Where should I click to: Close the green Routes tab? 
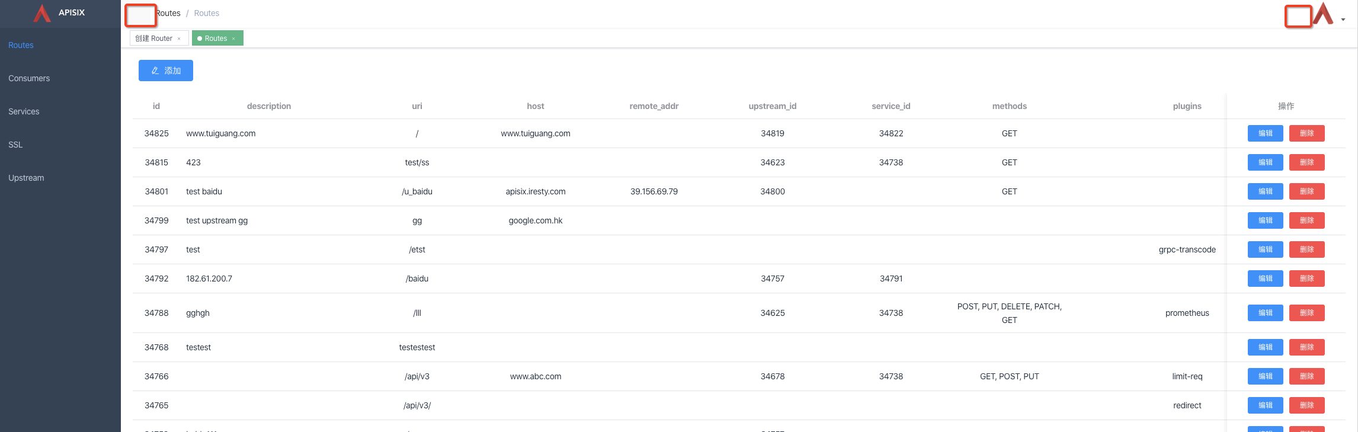pyautogui.click(x=233, y=39)
